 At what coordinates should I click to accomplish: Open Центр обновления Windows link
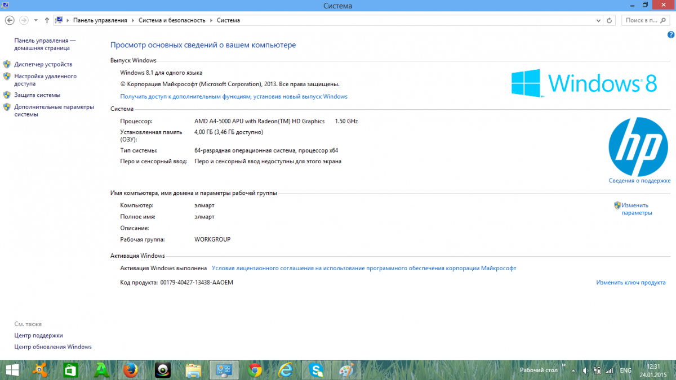pyautogui.click(x=53, y=347)
